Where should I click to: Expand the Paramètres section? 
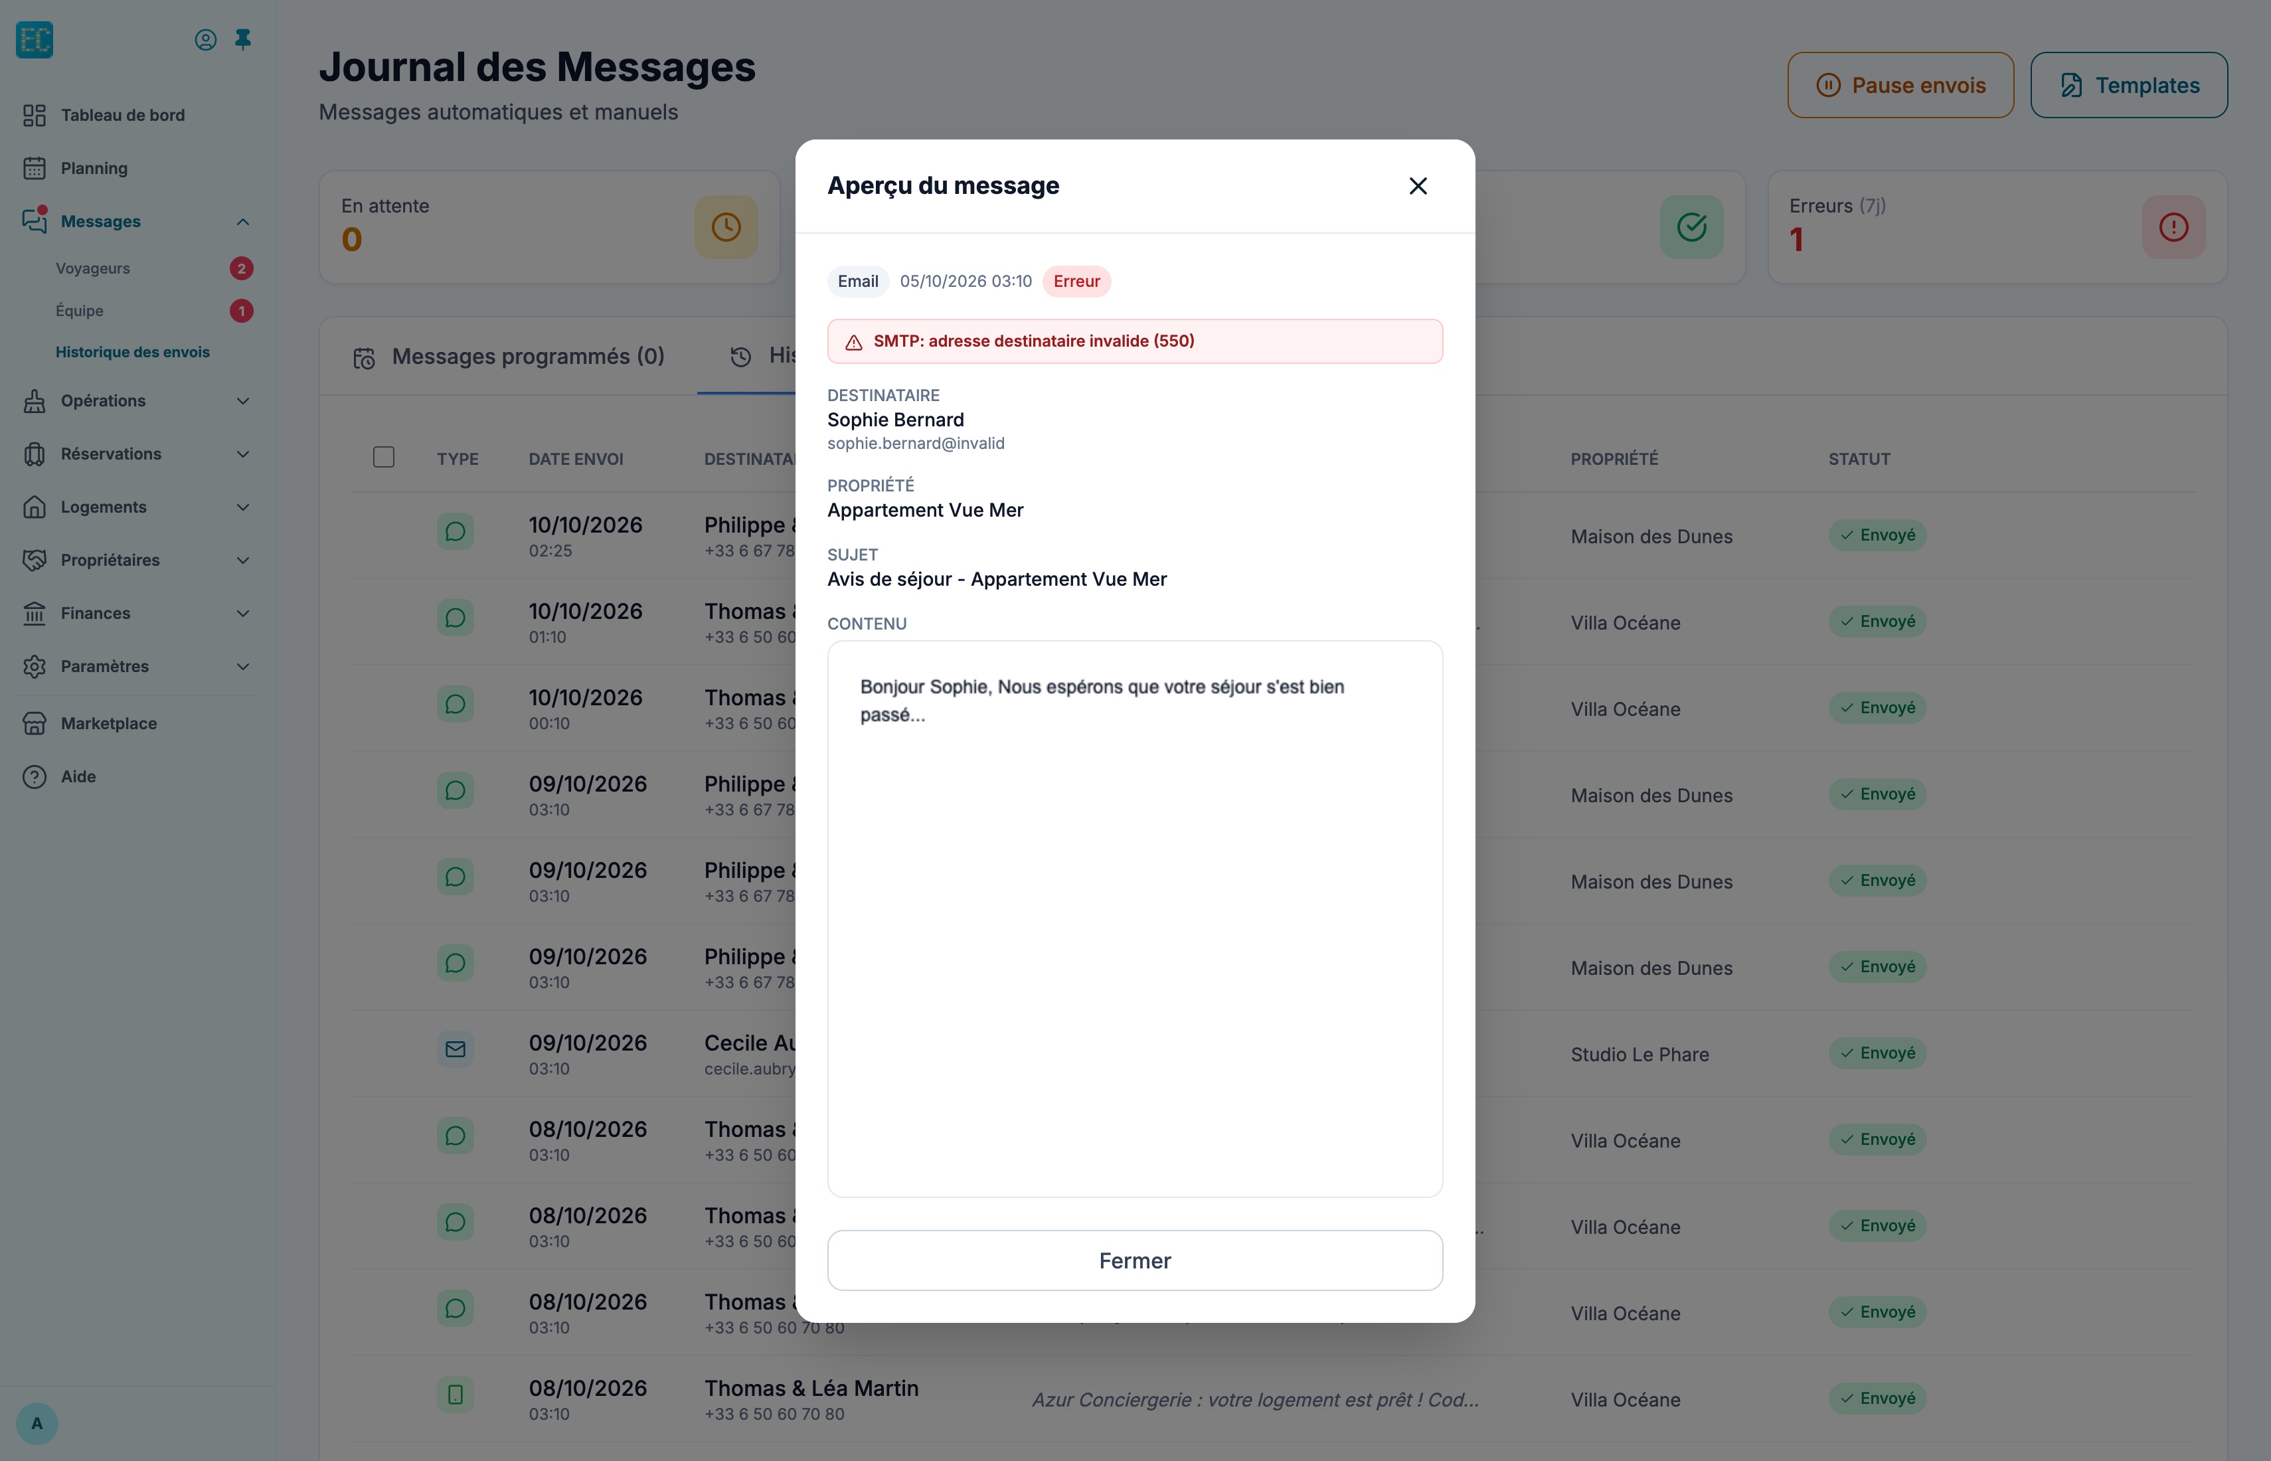[x=139, y=666]
